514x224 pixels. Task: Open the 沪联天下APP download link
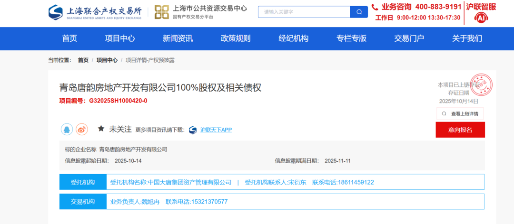point(216,130)
